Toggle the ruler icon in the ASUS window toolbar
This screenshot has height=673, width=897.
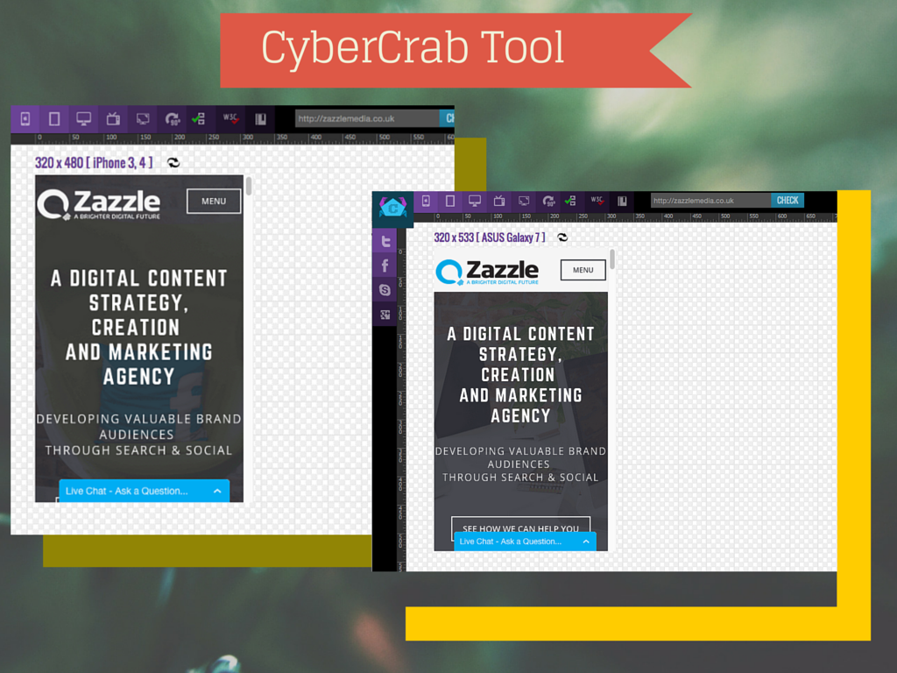[623, 201]
